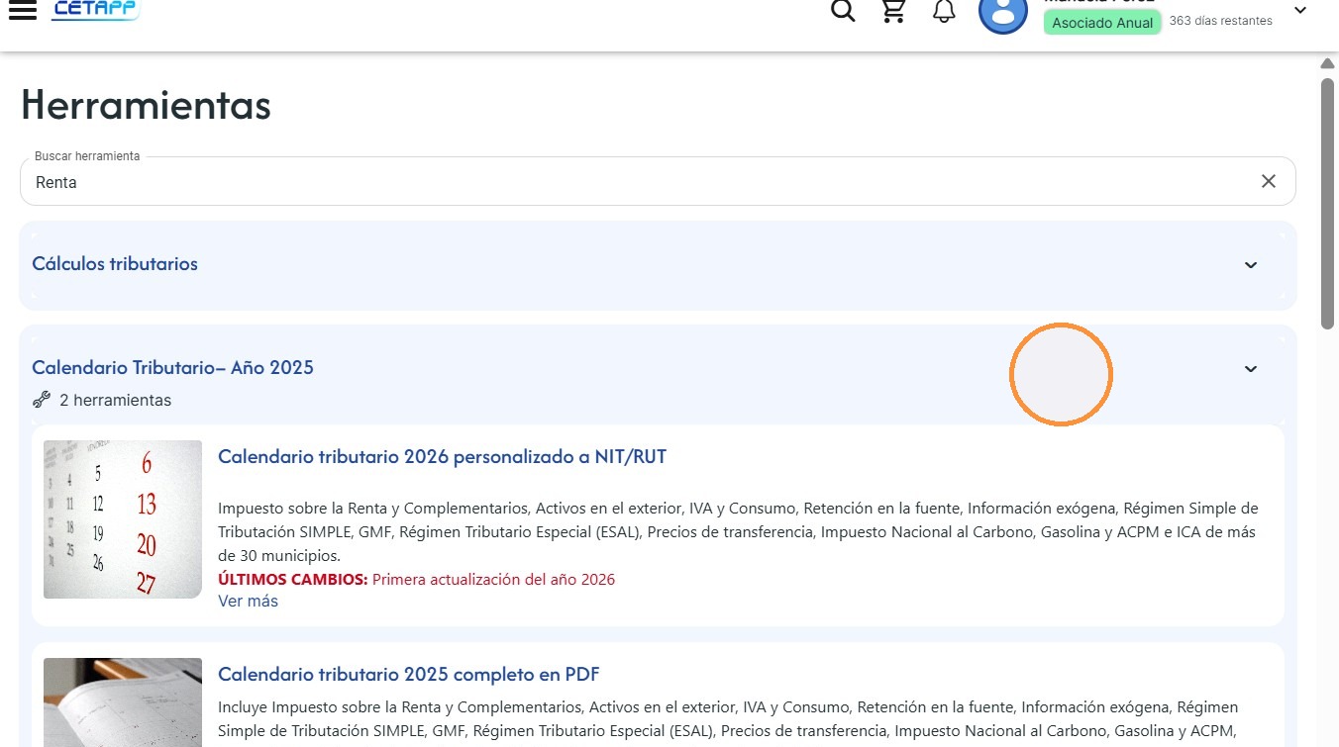Click ÚLTIMOS CAMBIOS update note

click(x=416, y=580)
